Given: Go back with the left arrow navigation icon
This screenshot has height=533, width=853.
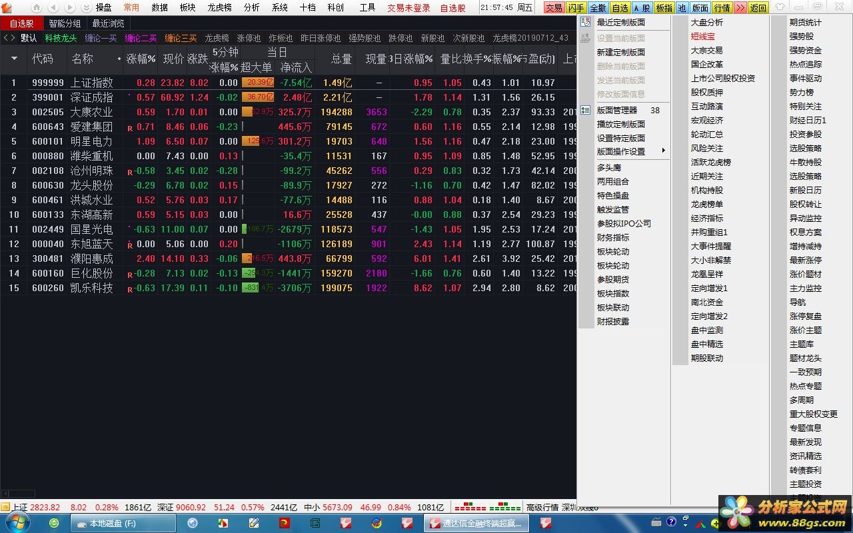Looking at the screenshot, I should tap(53, 7).
